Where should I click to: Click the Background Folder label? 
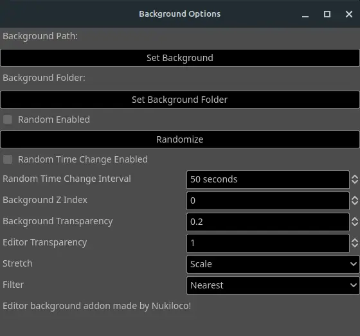tap(44, 78)
